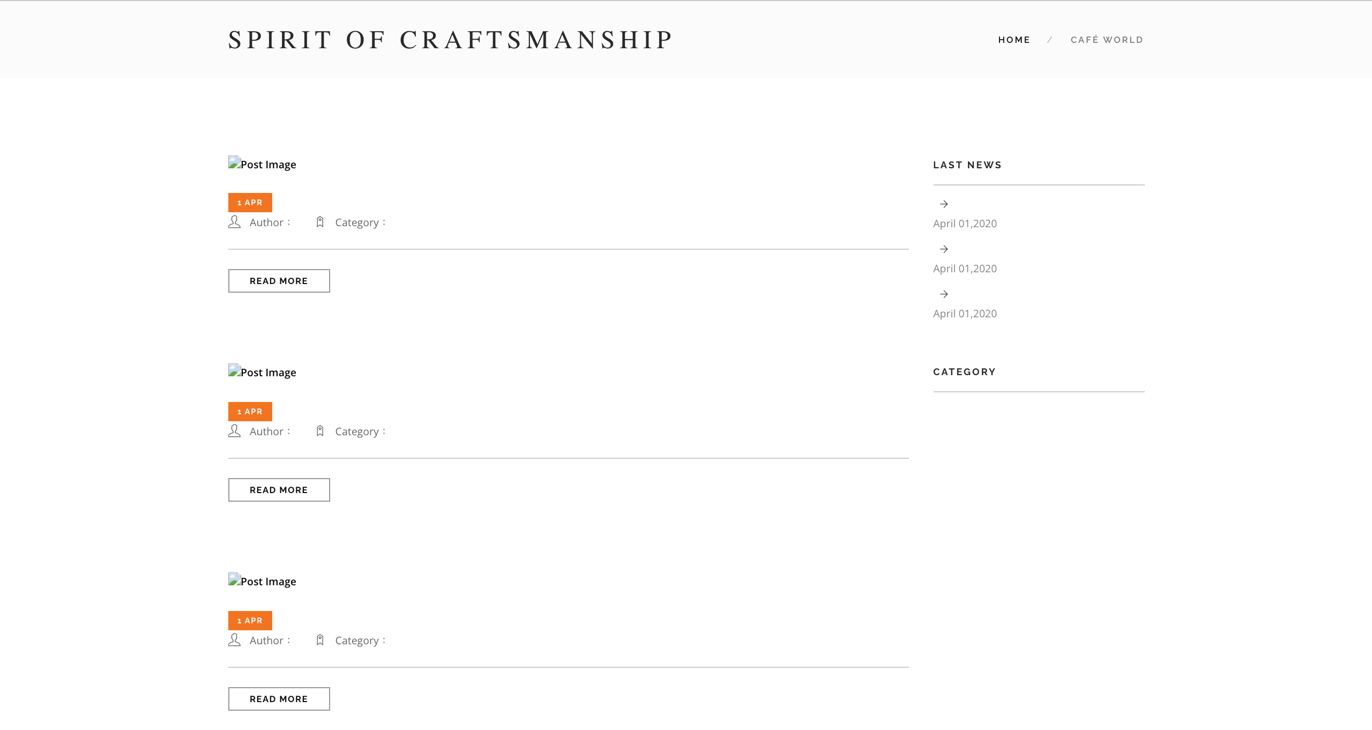Click the first post's orange 1 APR date badge

[x=250, y=203]
